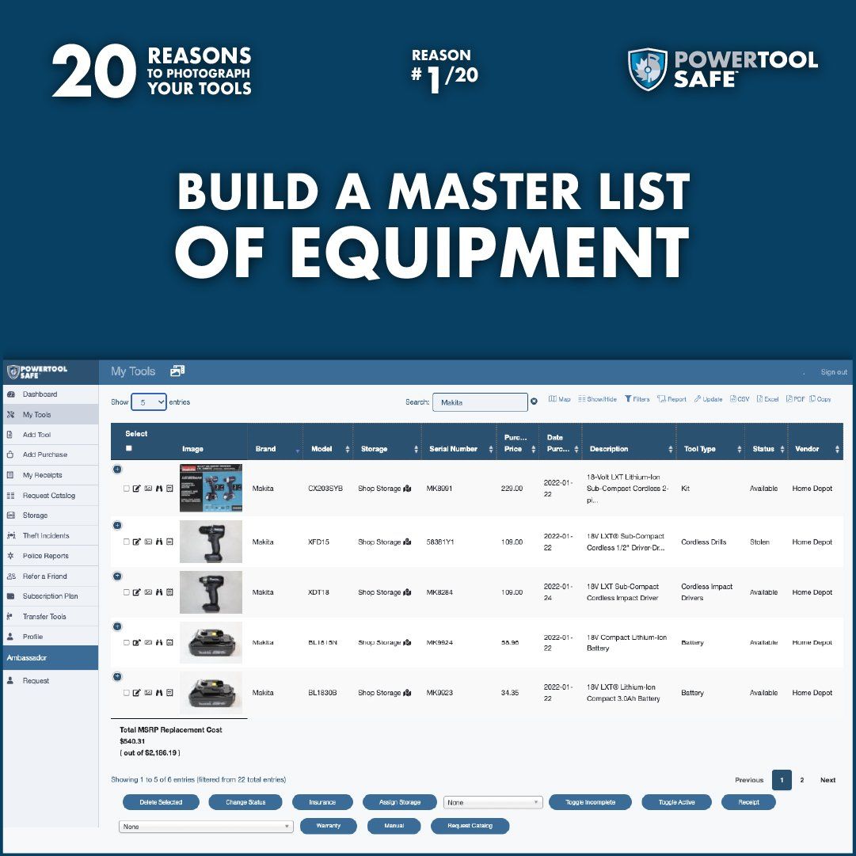
Task: Open the Map view toolbar item
Action: [x=560, y=399]
